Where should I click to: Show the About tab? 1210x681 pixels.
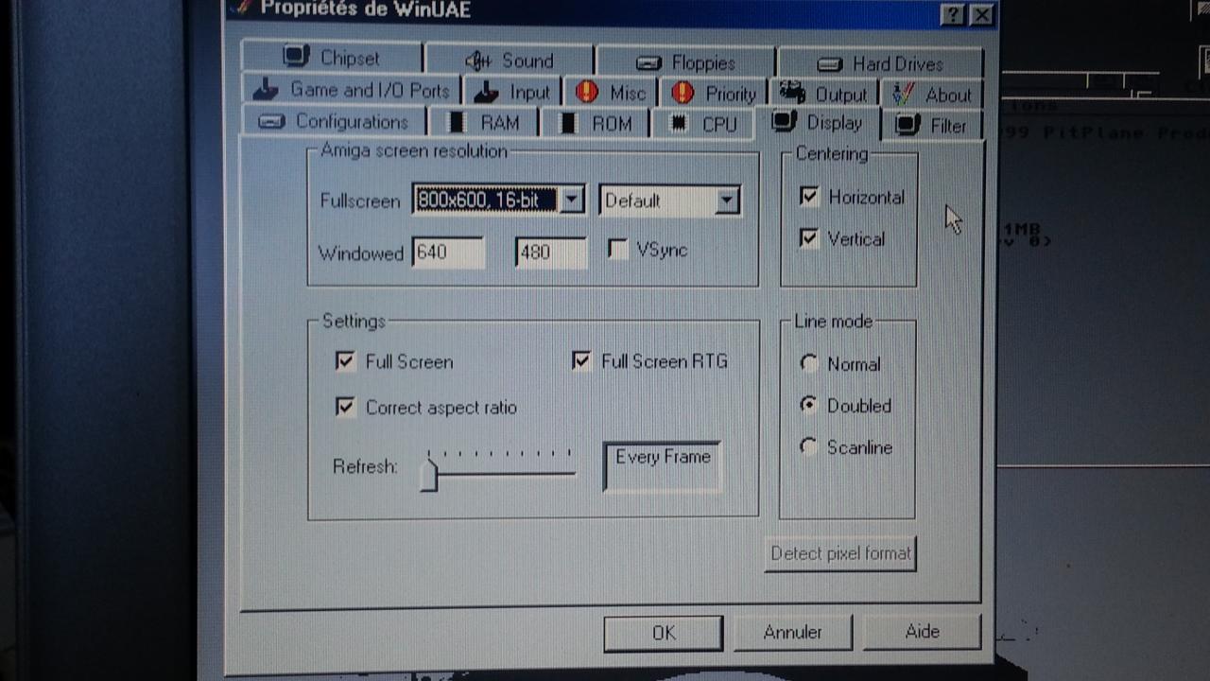[x=932, y=95]
